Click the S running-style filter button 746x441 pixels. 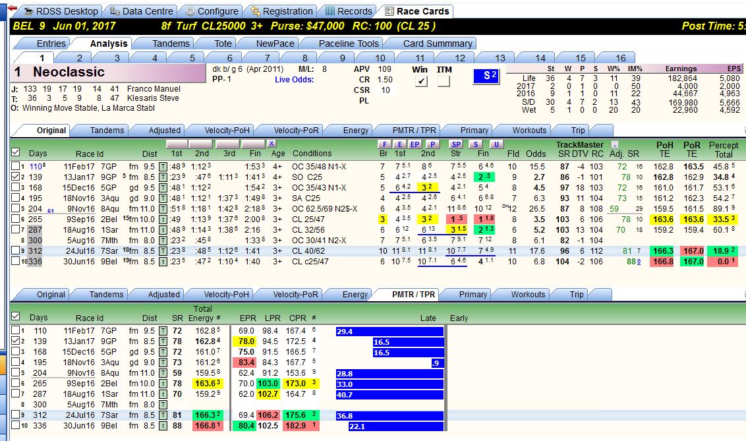[475, 144]
